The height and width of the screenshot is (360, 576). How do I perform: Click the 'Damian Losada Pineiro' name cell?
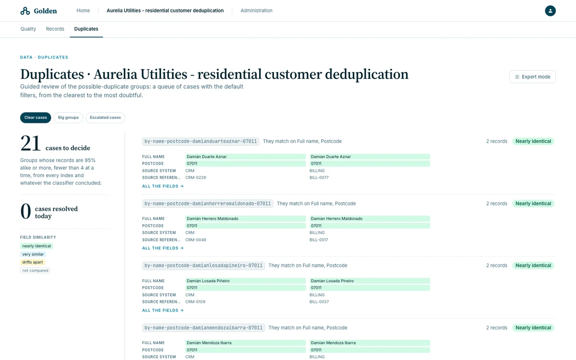pyautogui.click(x=370, y=281)
